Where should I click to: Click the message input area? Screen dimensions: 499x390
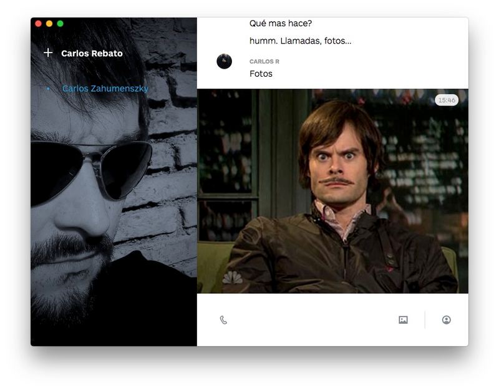312,319
